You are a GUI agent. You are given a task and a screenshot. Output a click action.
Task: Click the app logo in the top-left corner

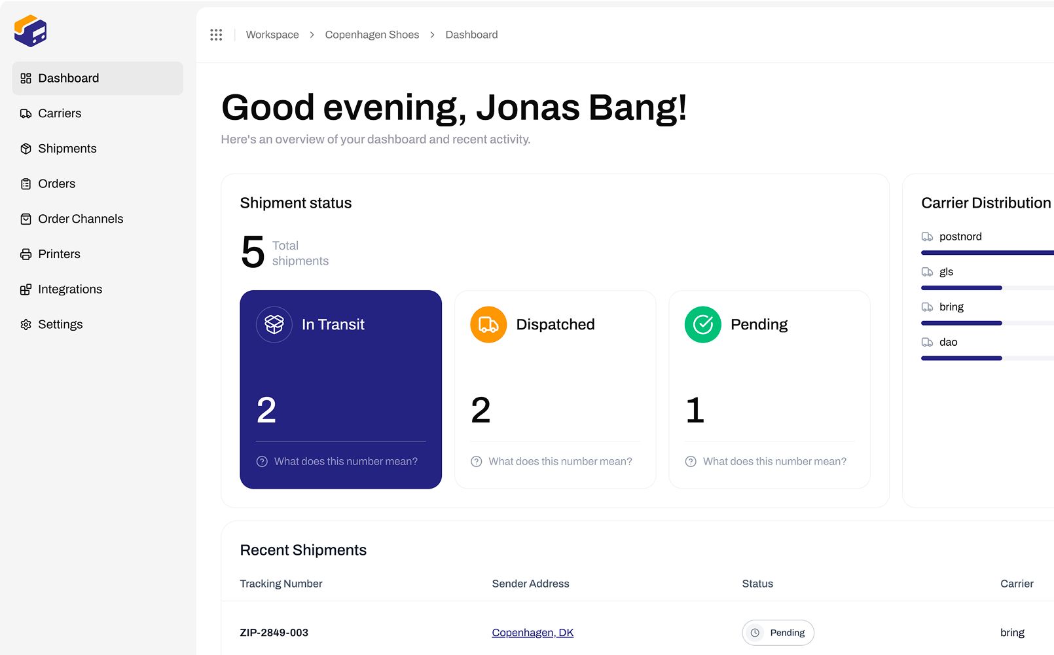[30, 30]
